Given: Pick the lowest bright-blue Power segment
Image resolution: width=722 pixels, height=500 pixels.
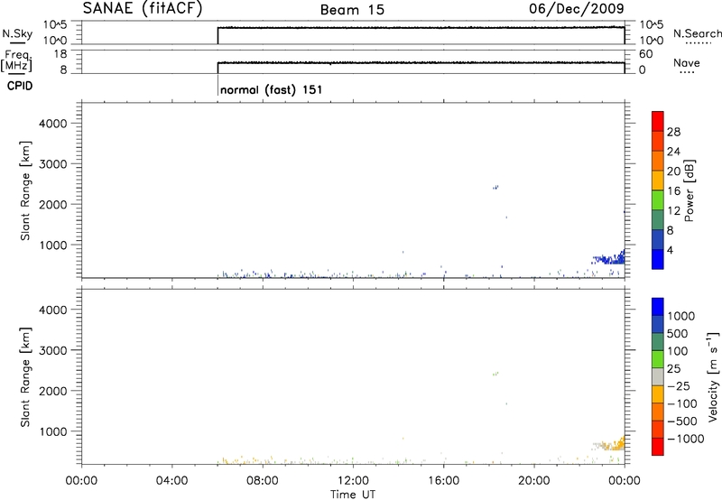Looking at the screenshot, I should click(x=658, y=259).
